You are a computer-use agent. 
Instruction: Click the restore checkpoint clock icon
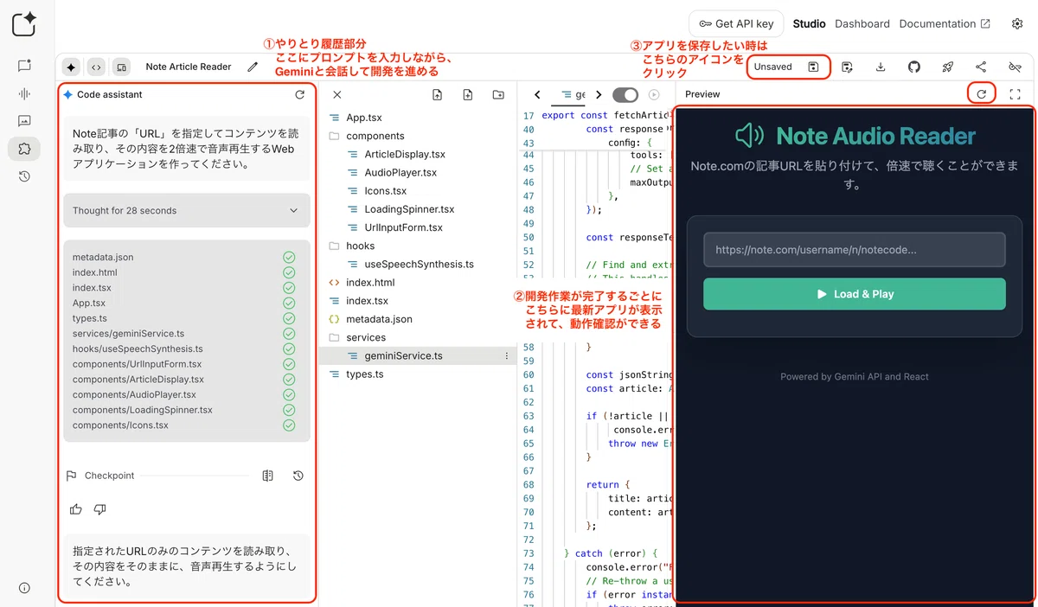298,476
